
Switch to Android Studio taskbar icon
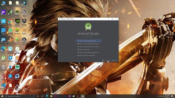83,96
